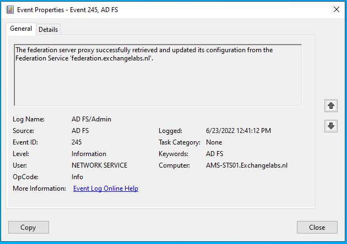Click the down arrow for next event
Viewport: 347px width, 244px height.
(331, 126)
